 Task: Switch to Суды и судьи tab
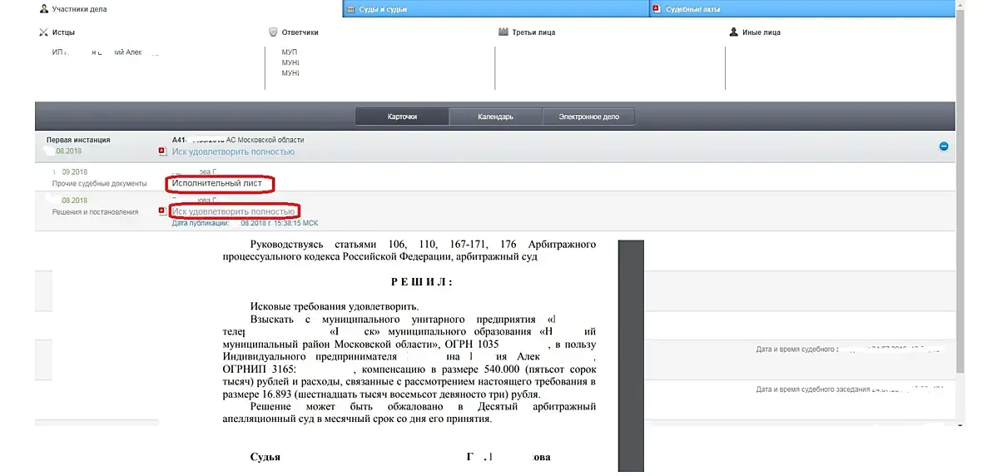[x=495, y=9]
